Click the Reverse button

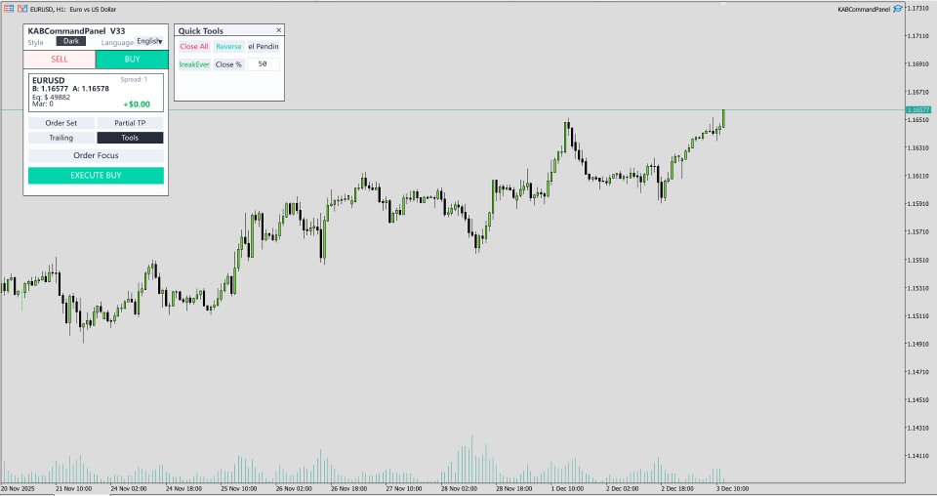point(228,47)
